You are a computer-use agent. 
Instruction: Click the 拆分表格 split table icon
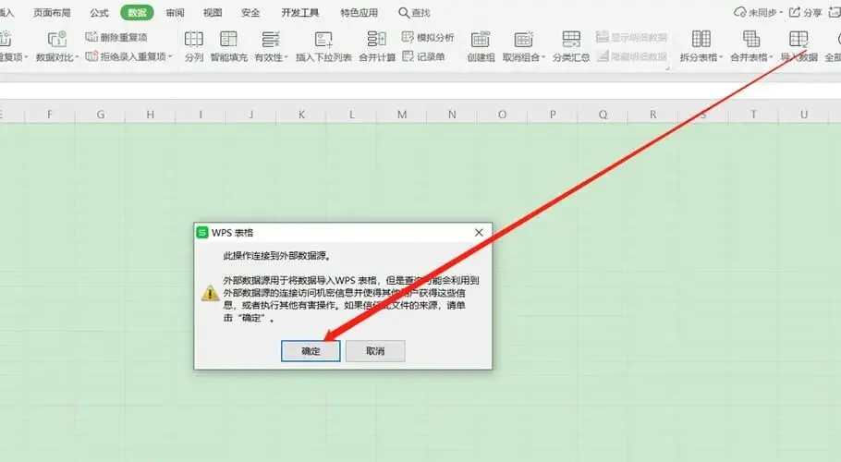click(x=701, y=39)
